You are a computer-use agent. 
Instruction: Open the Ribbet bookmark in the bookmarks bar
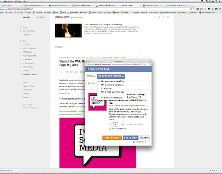(x=116, y=12)
